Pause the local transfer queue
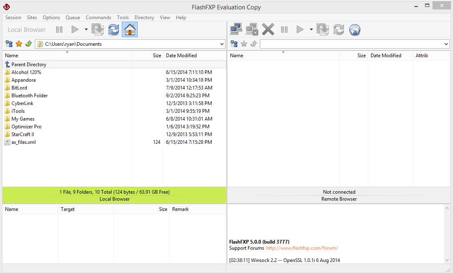This screenshot has width=453, height=273. click(x=59, y=30)
